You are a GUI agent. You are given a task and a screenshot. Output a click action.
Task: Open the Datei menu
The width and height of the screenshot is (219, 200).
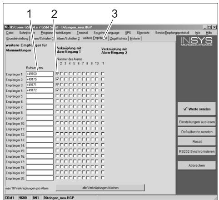pos(10,33)
